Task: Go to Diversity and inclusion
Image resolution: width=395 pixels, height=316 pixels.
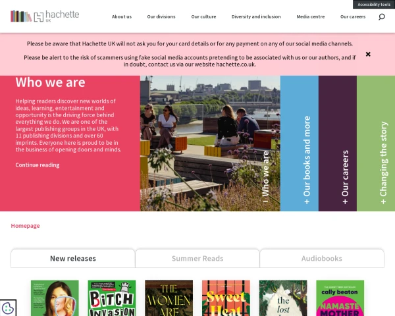Action: click(256, 16)
